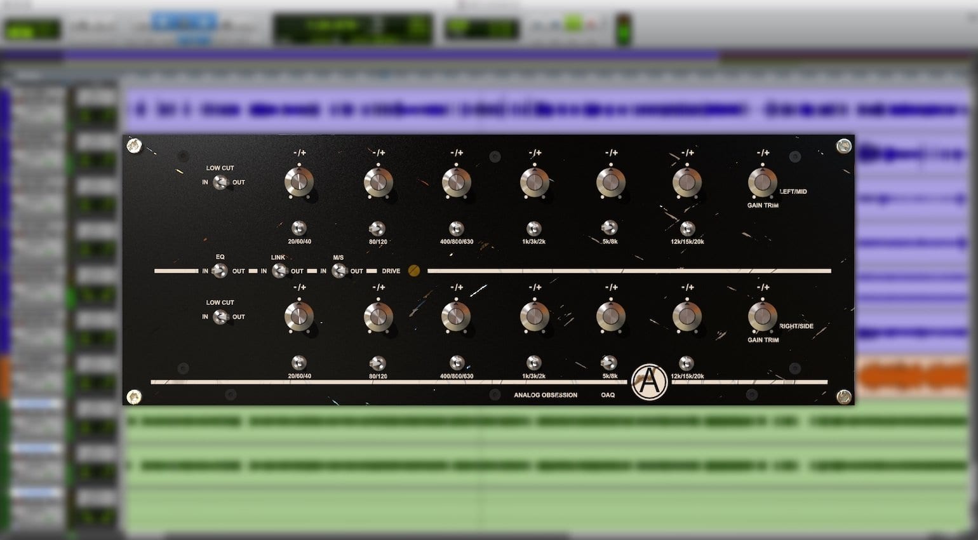Switch the Left/Mid 80/120 frequency selector

377,229
